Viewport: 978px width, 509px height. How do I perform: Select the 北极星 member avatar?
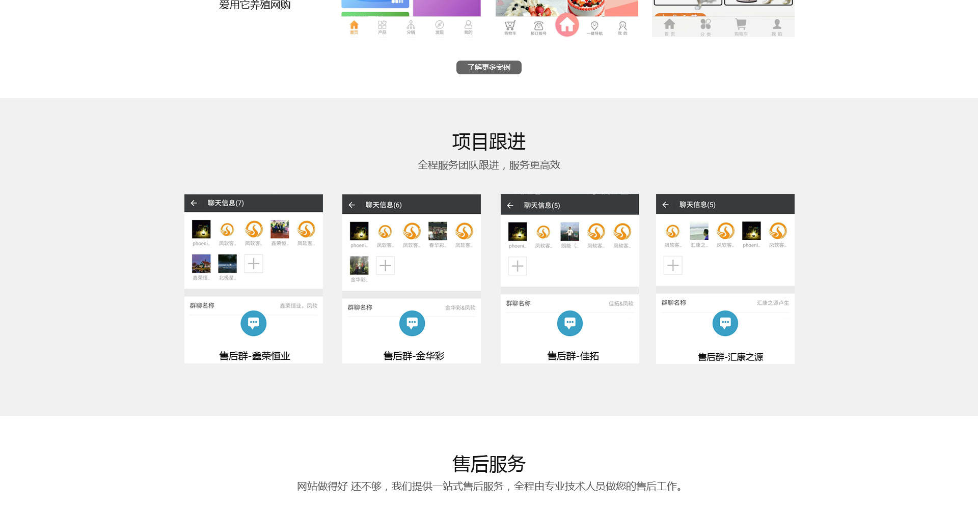click(227, 264)
